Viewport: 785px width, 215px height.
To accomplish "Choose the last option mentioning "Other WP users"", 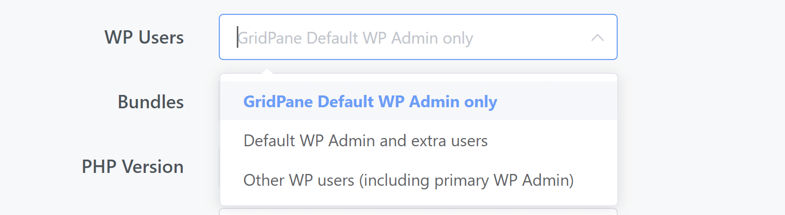I will click(x=418, y=181).
